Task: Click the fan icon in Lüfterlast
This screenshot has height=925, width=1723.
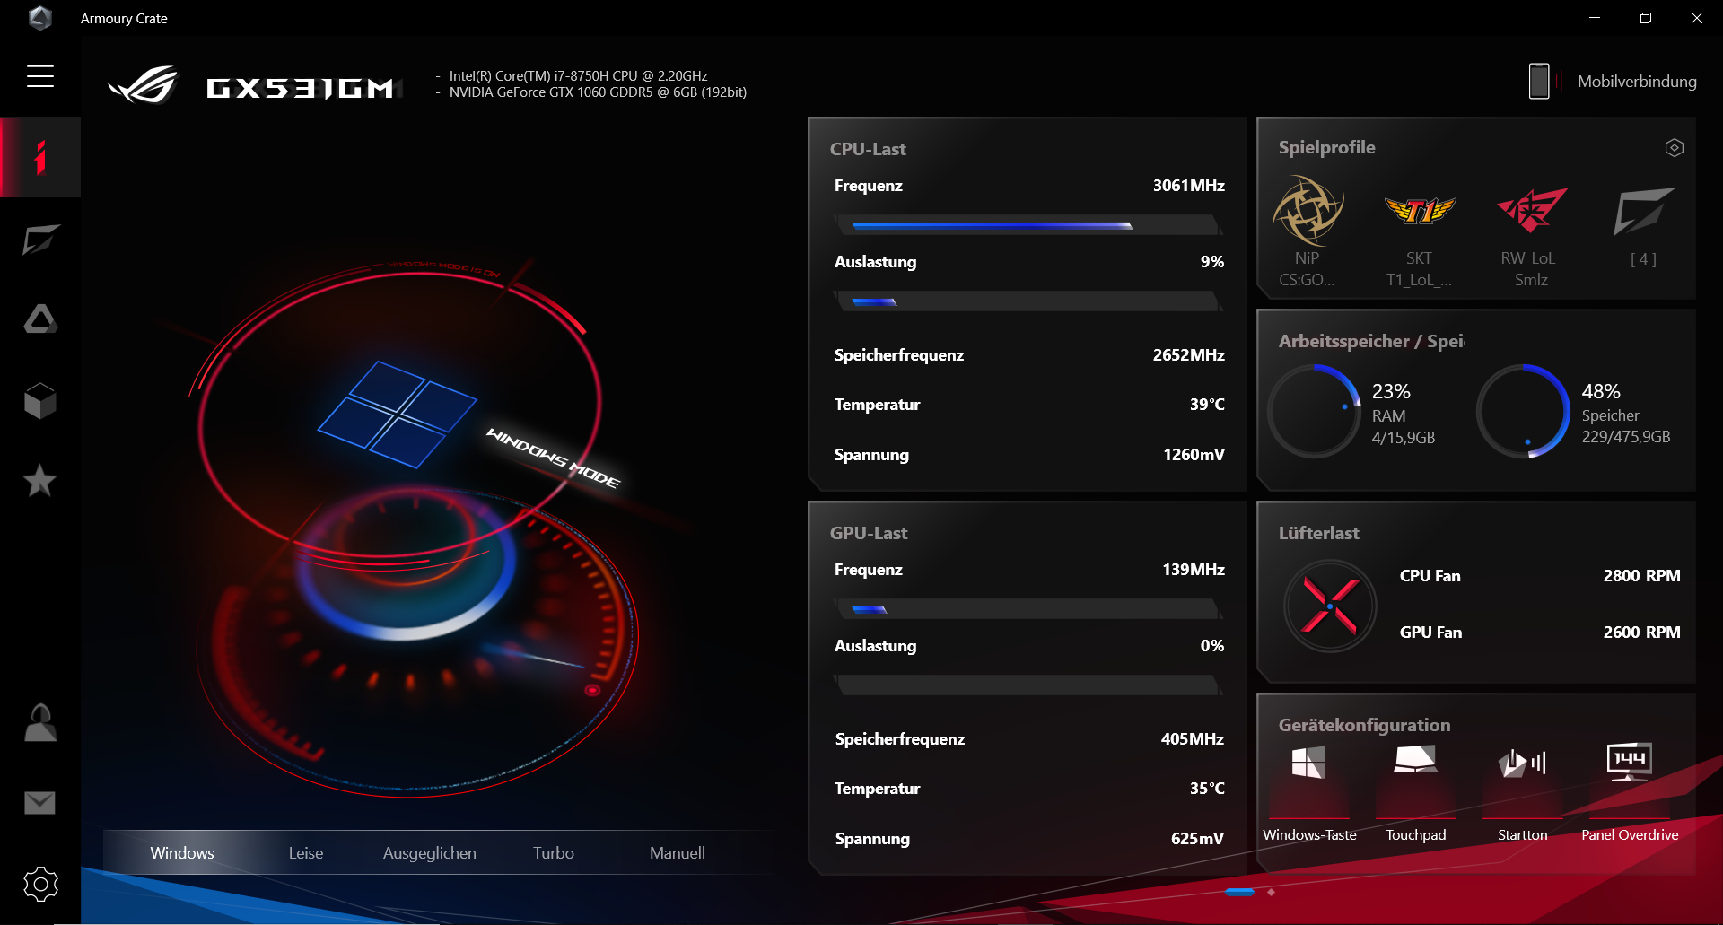Action: [1330, 606]
